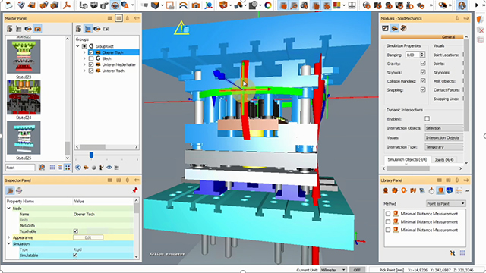Click the blue slider handle below Groups
Image resolution: width=486 pixels, height=273 pixels.
click(x=91, y=155)
